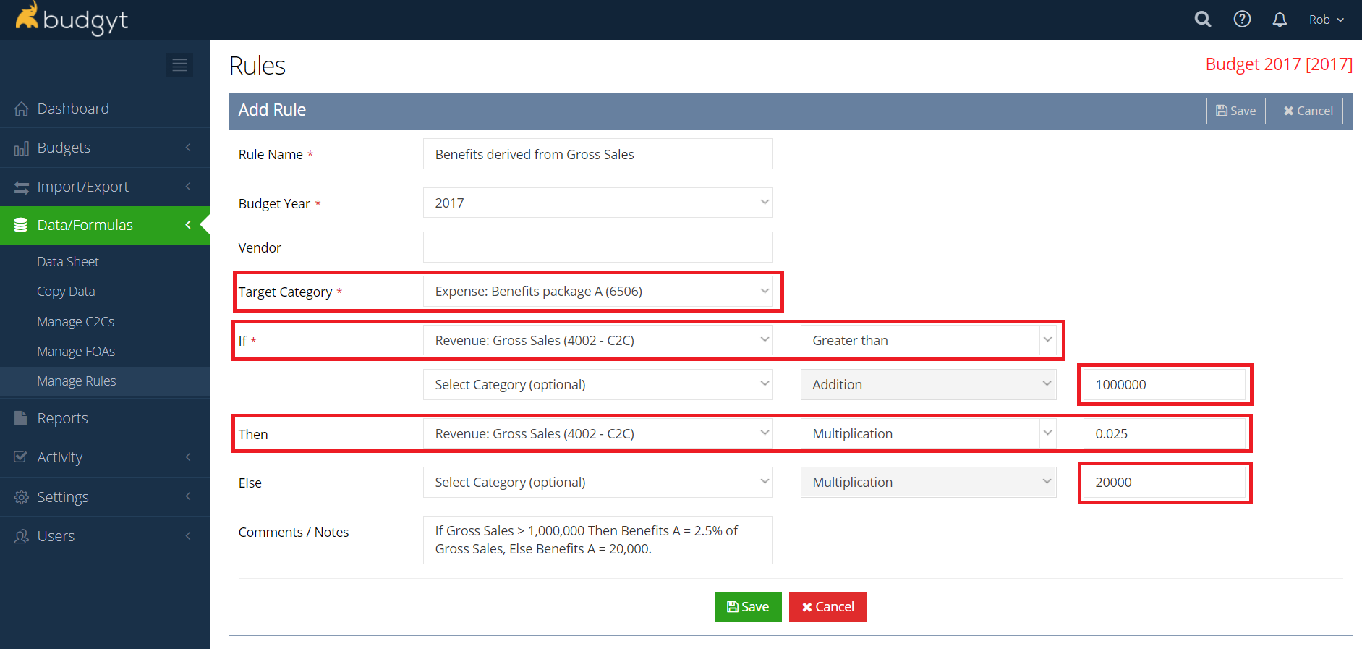Open the Rob user menu
Screen dimensions: 1362x649
pyautogui.click(x=1327, y=20)
